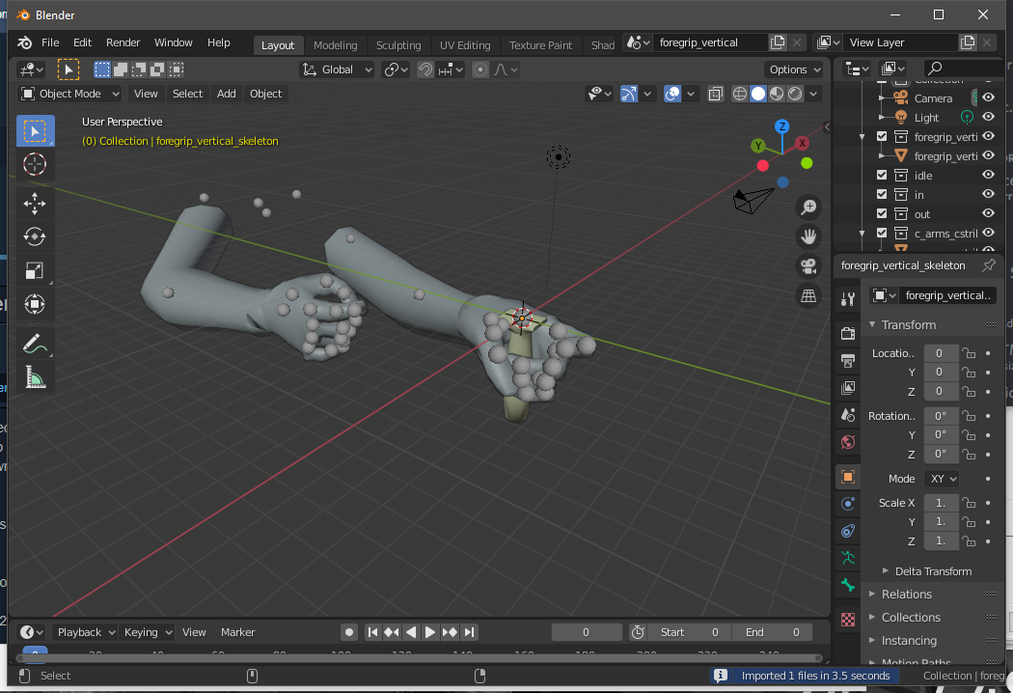Select the Cursor tool
Viewport: 1013px width, 693px height.
[x=35, y=164]
